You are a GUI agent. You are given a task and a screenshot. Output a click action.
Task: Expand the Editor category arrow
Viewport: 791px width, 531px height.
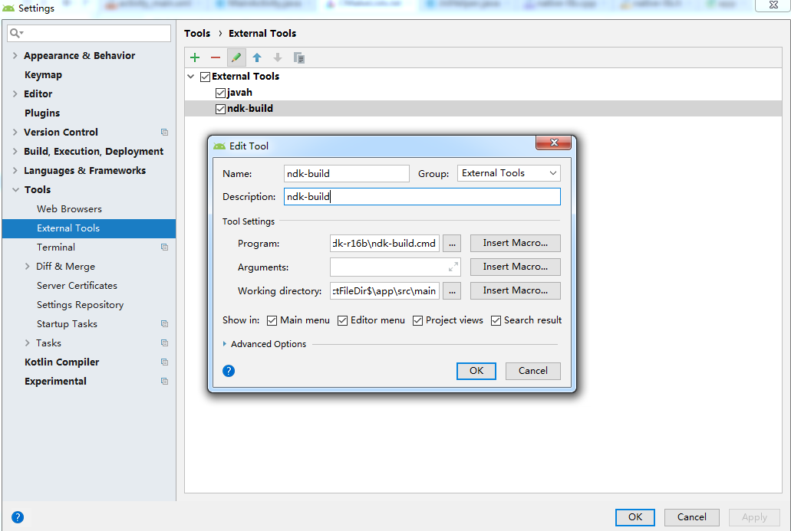click(15, 93)
